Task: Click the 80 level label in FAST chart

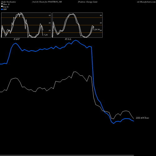Action: coord(50,15)
